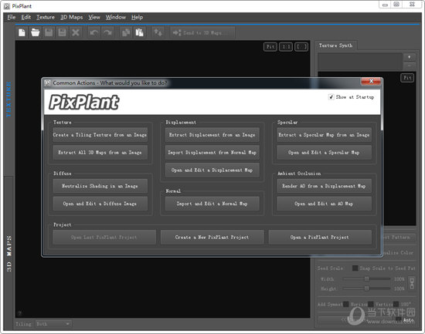Image resolution: width=425 pixels, height=334 pixels.
Task: Open the 3D Maps menu
Action: (x=72, y=17)
